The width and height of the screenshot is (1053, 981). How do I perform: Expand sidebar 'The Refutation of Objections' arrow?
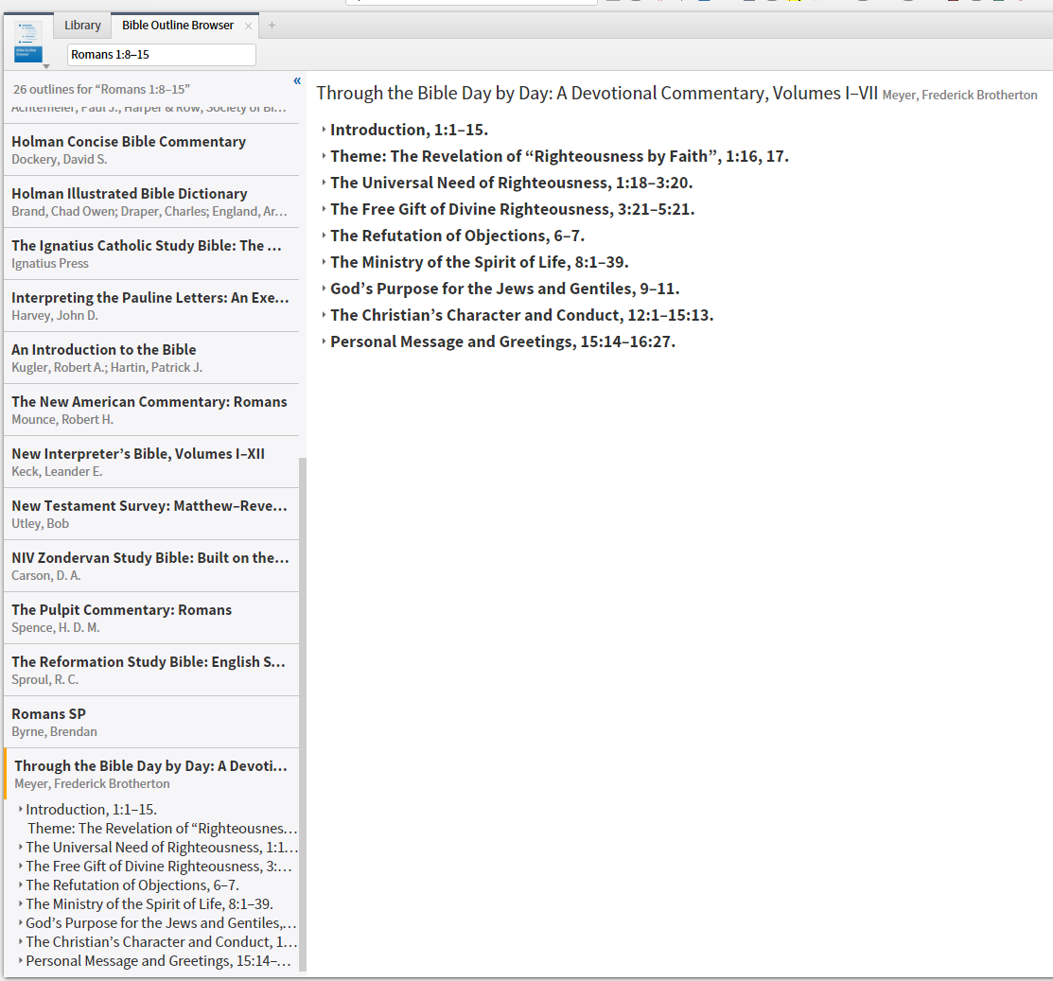(21, 885)
